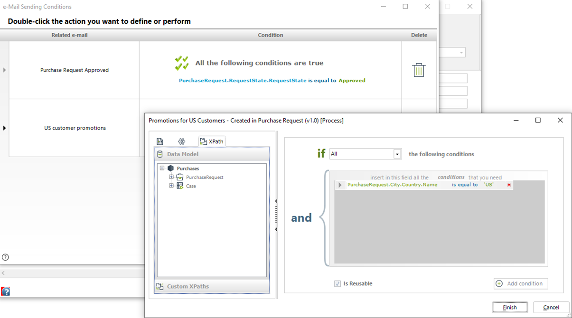Click the panel splitter collapse arrow
This screenshot has height=318, width=572.
pyautogui.click(x=276, y=201)
